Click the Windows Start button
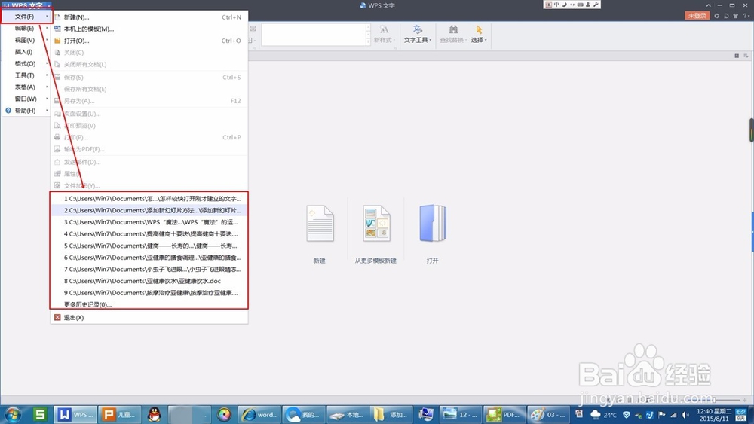 click(13, 414)
